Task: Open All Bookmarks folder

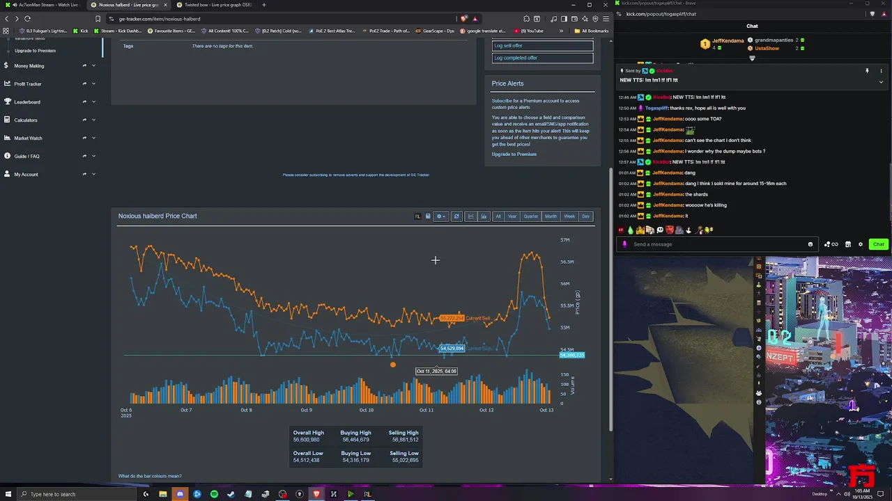Action: pos(591,31)
